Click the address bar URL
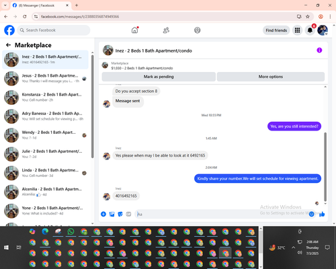The height and width of the screenshot is (269, 336). [x=80, y=17]
